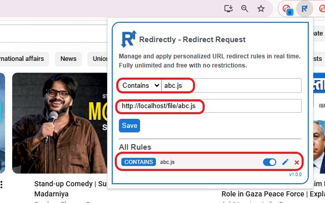The image size is (325, 203).
Task: Click the match pattern field containing abc.js
Action: coord(231,85)
